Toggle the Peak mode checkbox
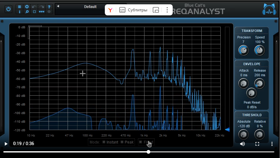The width and height of the screenshot is (280, 158). 122,142
